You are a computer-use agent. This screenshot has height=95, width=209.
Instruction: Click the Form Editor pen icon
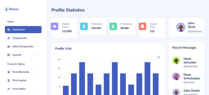9,89
